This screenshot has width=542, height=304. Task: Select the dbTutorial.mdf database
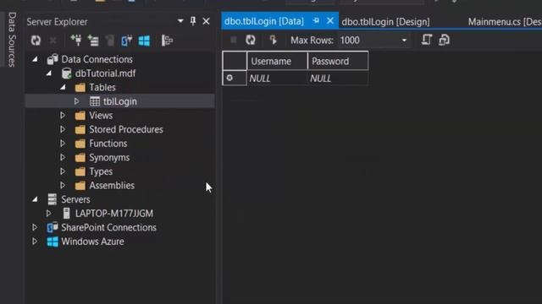tap(105, 73)
